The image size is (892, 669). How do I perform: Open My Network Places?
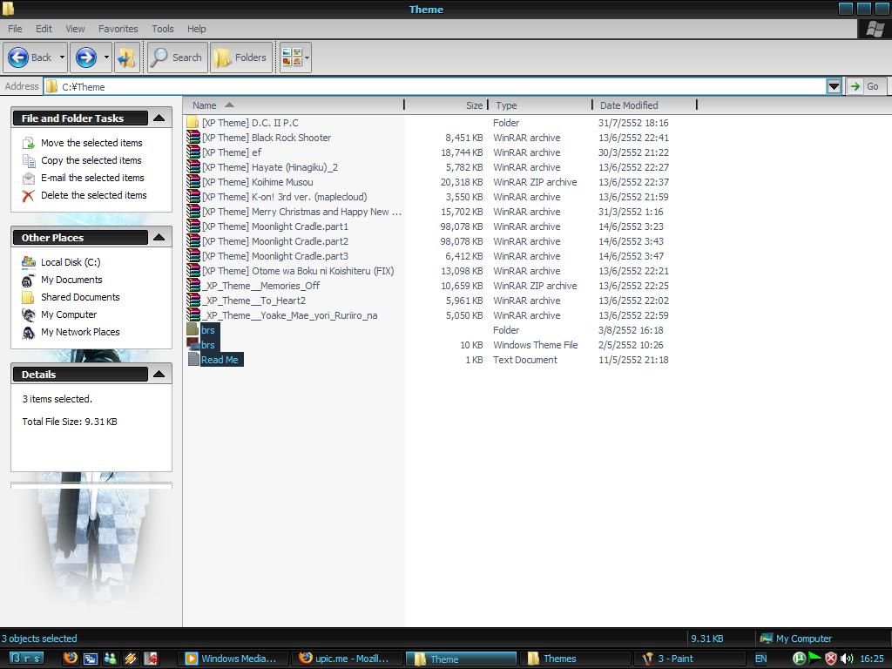[x=79, y=332]
